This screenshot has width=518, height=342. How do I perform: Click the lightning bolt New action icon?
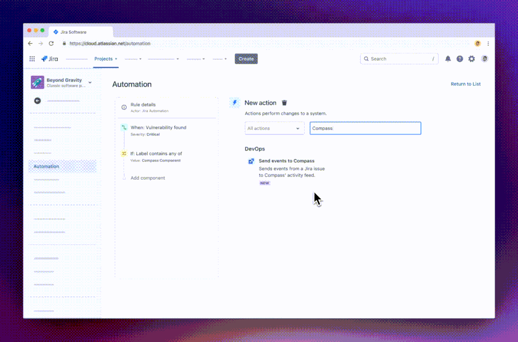point(234,102)
